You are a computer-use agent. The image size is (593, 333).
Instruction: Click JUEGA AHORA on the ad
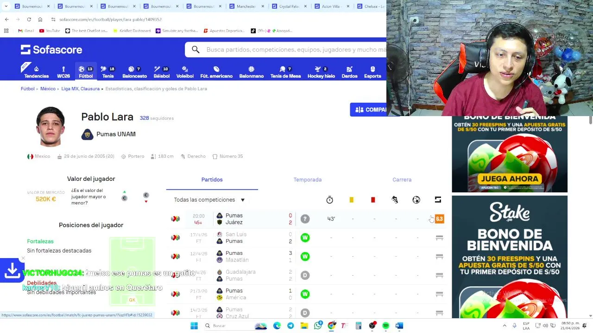tap(510, 179)
